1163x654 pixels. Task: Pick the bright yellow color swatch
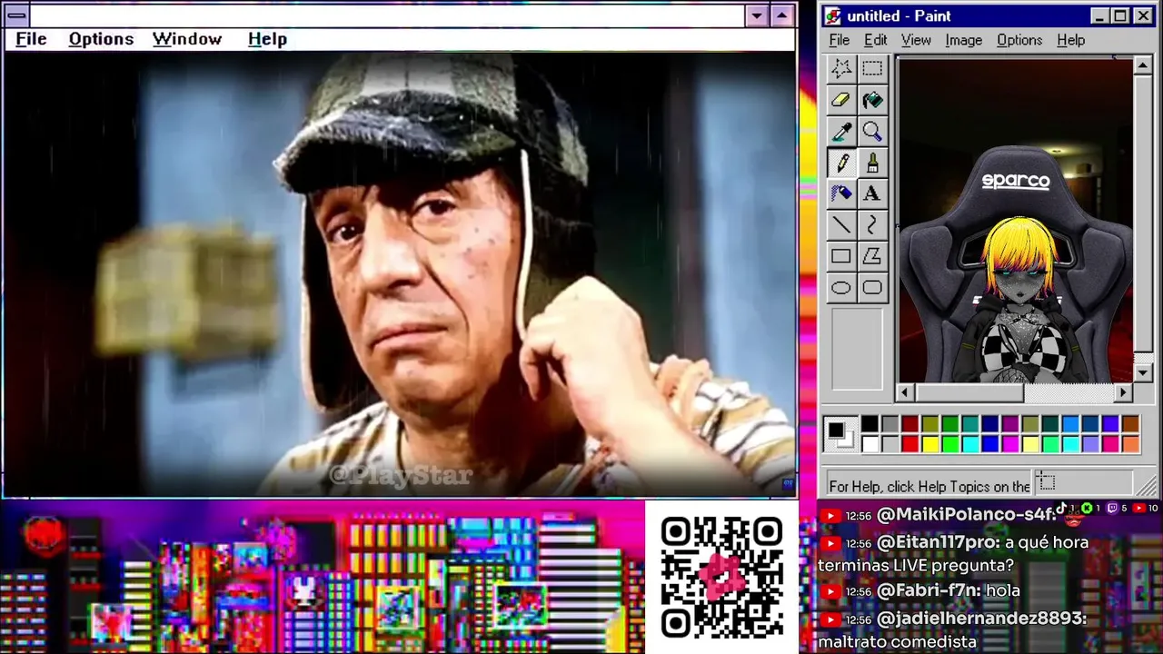pos(929,443)
